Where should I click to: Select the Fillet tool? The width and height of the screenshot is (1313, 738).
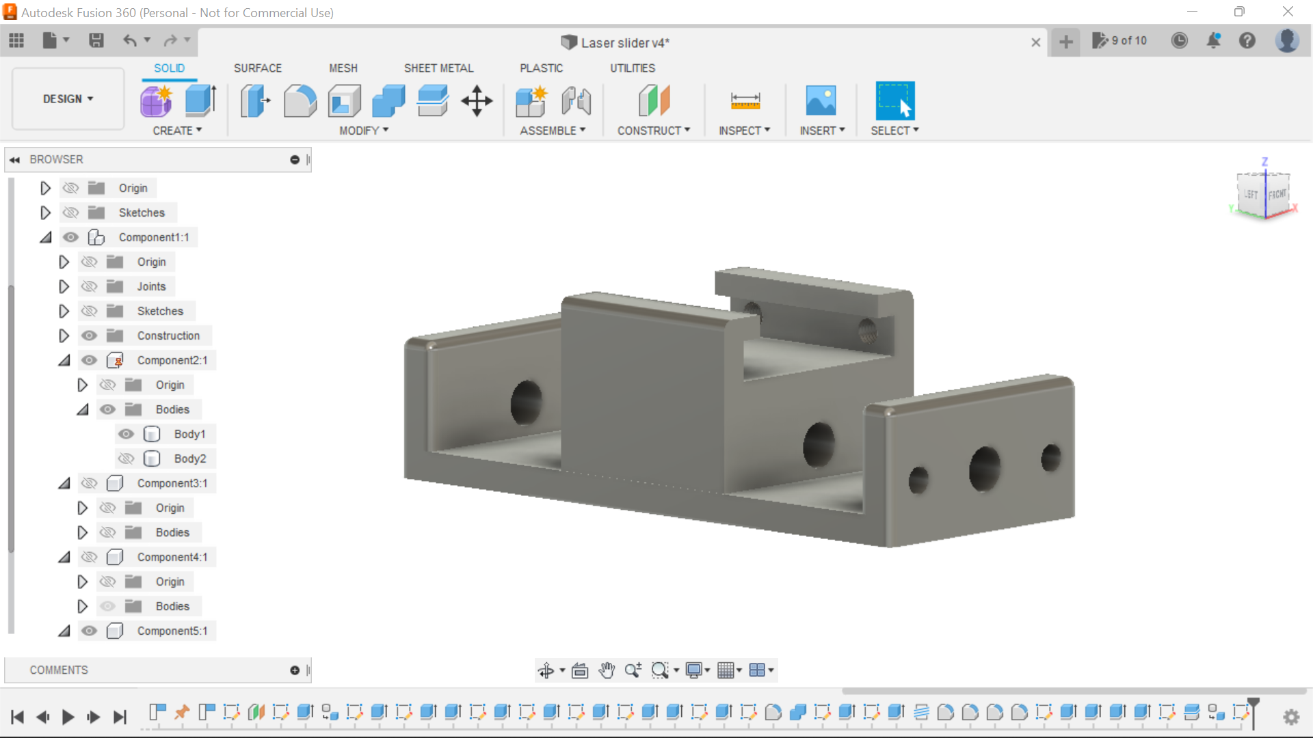[x=300, y=101]
